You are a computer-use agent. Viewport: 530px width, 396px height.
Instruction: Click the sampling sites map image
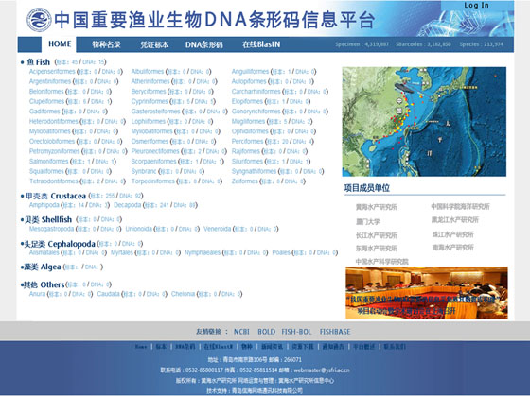(x=424, y=122)
